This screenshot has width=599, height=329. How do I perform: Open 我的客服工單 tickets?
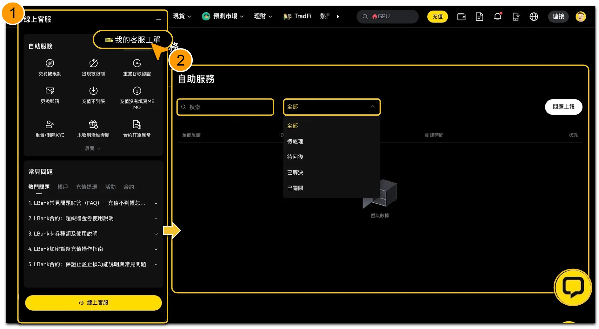pyautogui.click(x=133, y=40)
